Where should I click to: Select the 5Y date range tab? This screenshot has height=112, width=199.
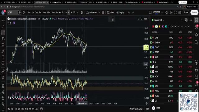click(33, 109)
